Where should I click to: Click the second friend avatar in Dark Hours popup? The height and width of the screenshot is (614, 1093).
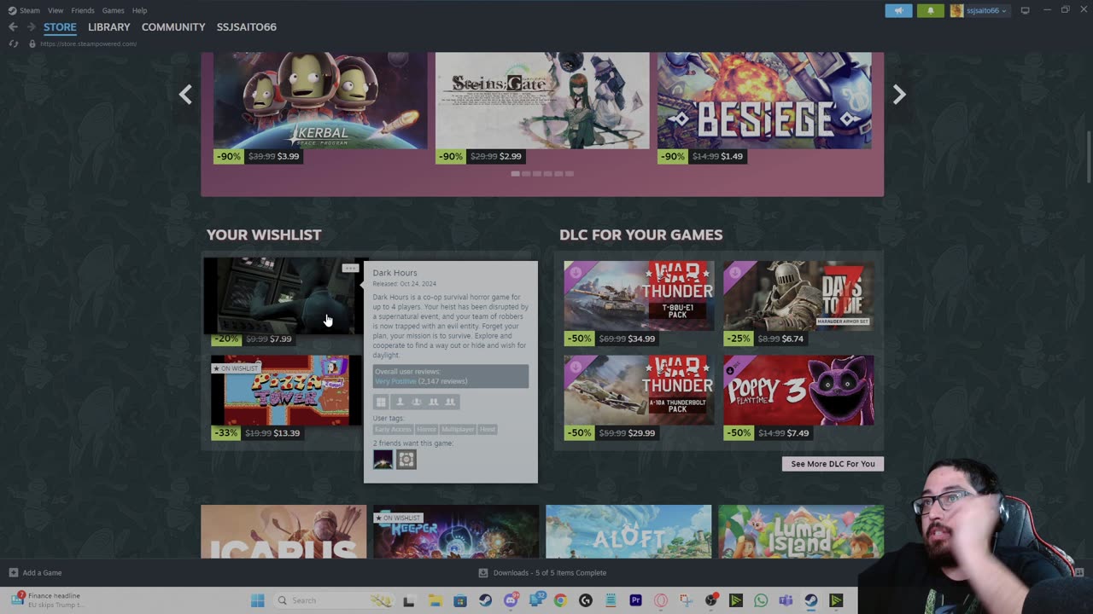(x=406, y=460)
